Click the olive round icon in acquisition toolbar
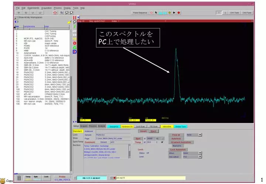Screen dimensions: 266x184 (170, 13)
